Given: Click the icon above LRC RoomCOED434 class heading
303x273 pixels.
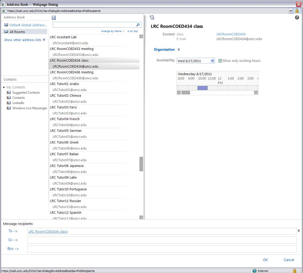Looking at the screenshot, I should 152,17.
